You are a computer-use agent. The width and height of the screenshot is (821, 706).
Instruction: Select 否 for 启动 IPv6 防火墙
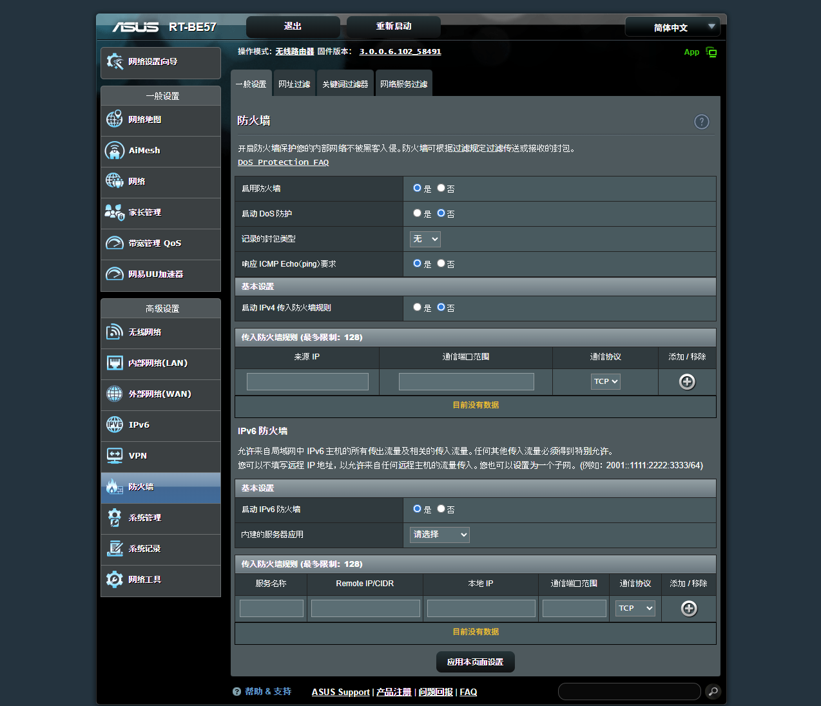441,509
